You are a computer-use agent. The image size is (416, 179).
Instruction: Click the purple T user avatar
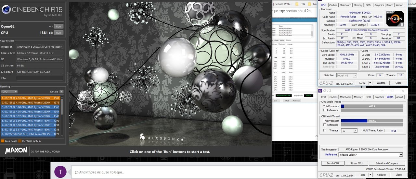(x=60, y=172)
